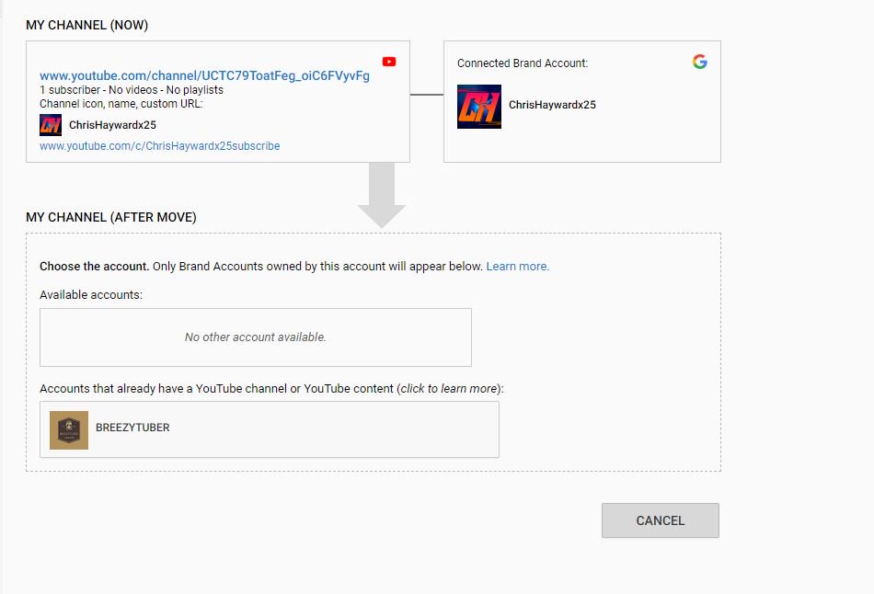Click the 'Available accounts:' label
This screenshot has width=874, height=594.
click(x=91, y=295)
